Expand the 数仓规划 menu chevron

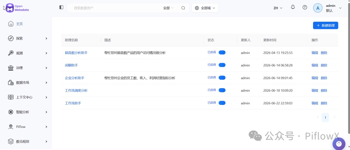(x=46, y=142)
